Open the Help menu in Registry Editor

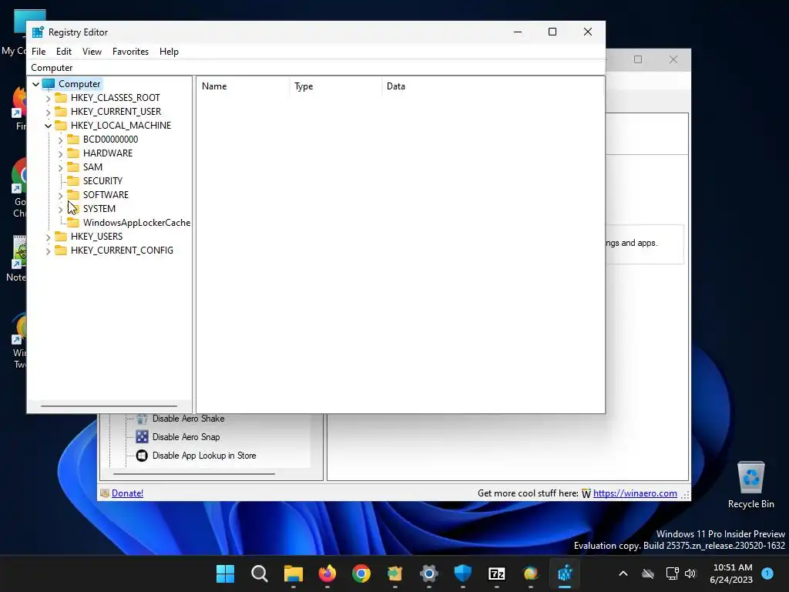coord(169,52)
